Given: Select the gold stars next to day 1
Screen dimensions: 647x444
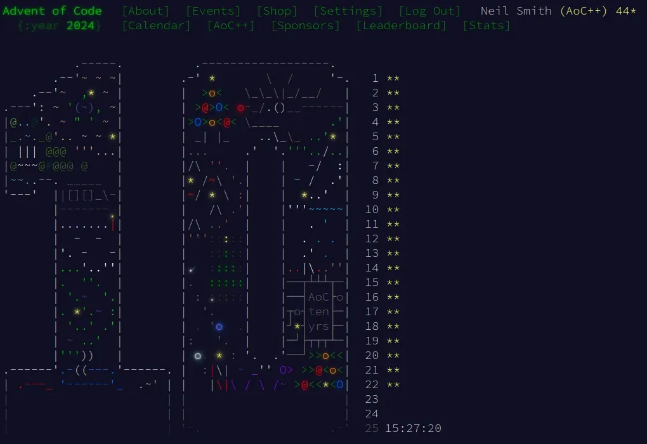Looking at the screenshot, I should pyautogui.click(x=392, y=78).
